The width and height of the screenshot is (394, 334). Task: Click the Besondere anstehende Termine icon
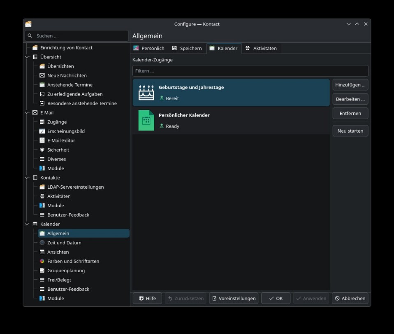[42, 103]
